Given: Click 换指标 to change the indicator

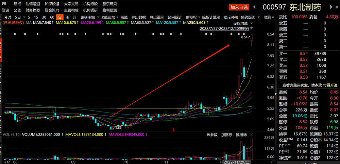Looking at the screenshot, I should (241, 135).
